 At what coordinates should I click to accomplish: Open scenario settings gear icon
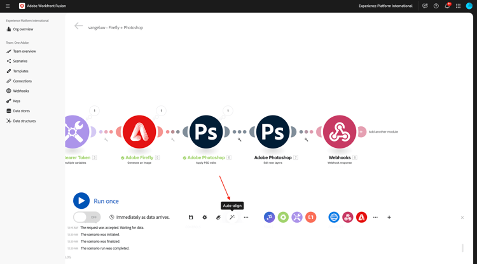click(204, 217)
